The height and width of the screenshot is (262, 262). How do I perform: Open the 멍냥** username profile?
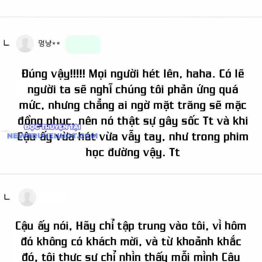(x=49, y=44)
